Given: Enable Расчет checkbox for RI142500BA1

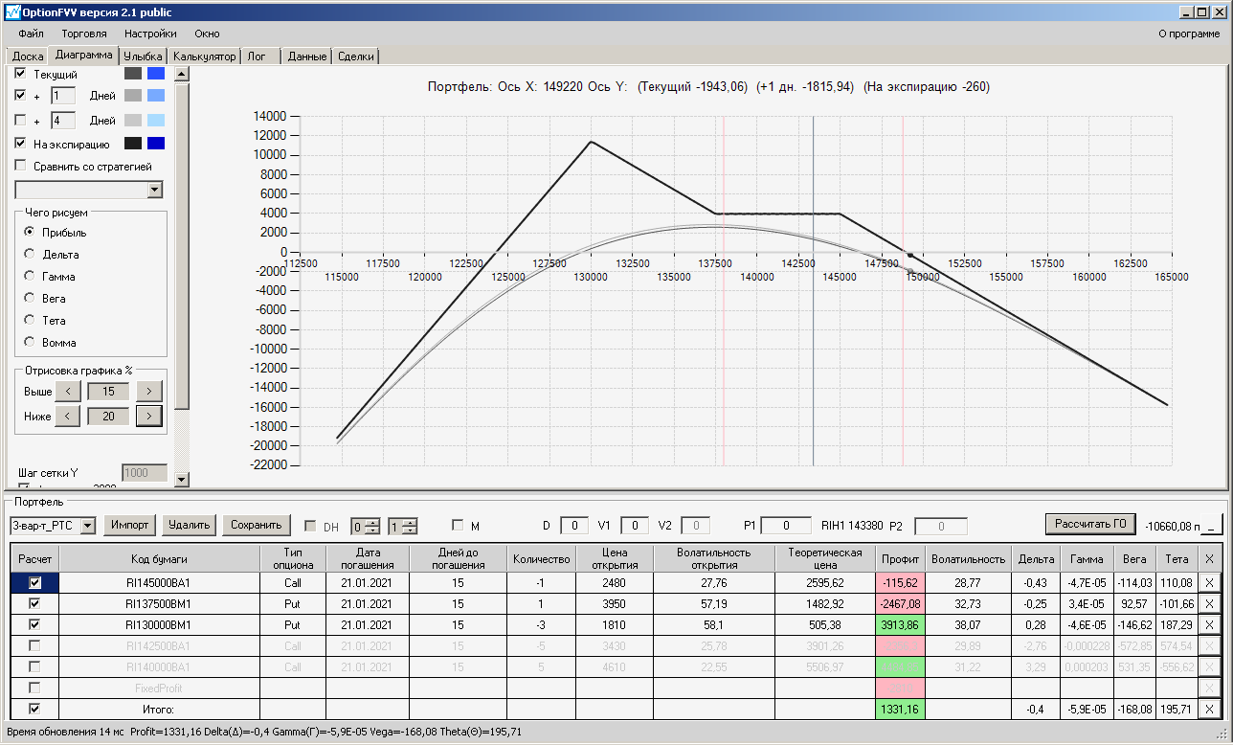Looking at the screenshot, I should [x=35, y=645].
